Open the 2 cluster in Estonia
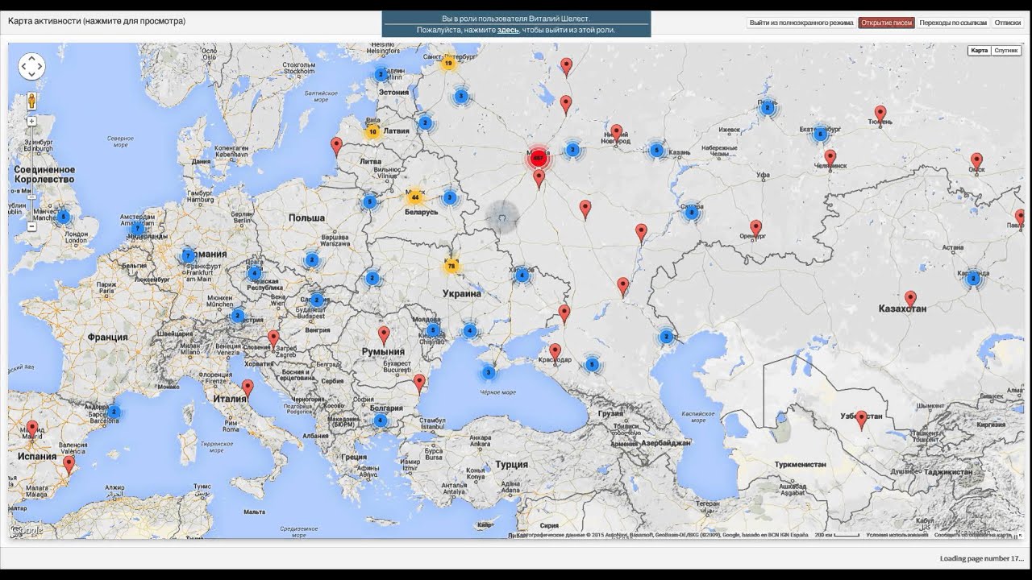The height and width of the screenshot is (580, 1032). [381, 75]
